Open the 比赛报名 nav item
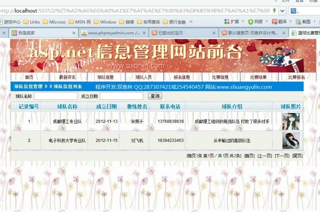320x212 pixels. [x=297, y=77]
